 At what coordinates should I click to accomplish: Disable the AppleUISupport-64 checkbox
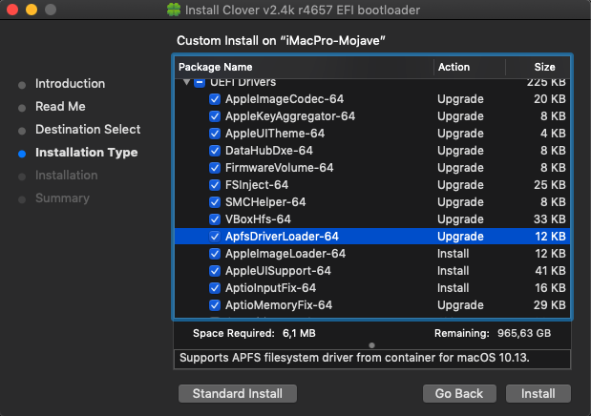(215, 271)
